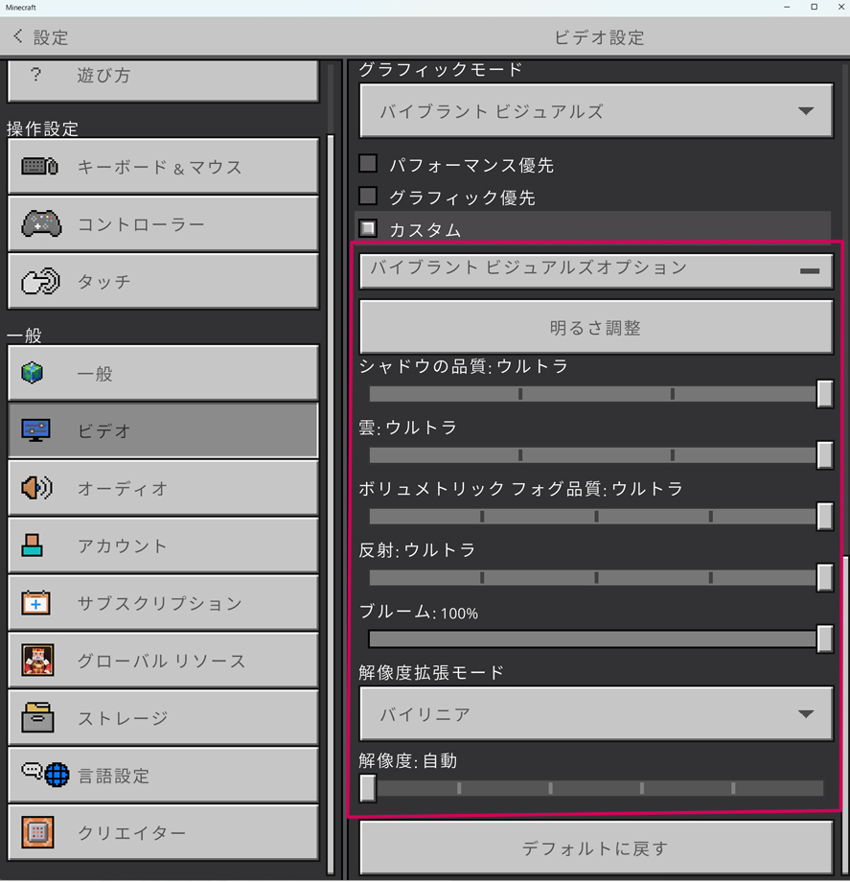Select the カスタム radio option
The width and height of the screenshot is (850, 882).
coord(368,228)
